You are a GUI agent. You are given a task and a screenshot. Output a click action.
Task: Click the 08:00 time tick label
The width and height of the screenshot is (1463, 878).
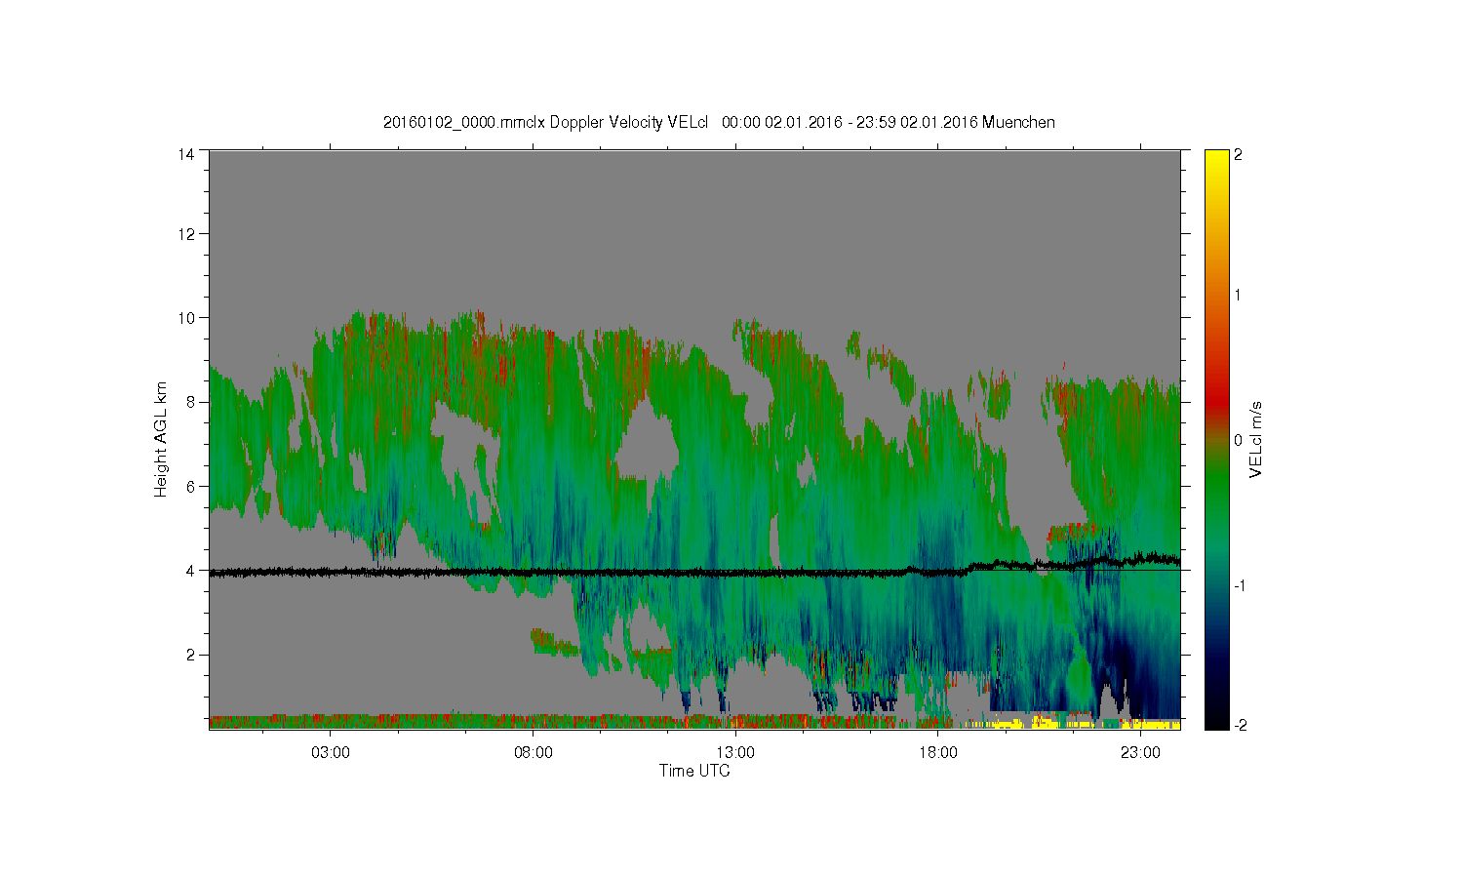(x=533, y=752)
